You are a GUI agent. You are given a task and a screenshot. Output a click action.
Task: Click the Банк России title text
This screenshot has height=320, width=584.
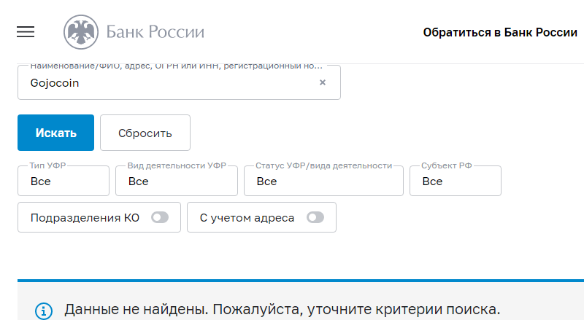(x=155, y=32)
